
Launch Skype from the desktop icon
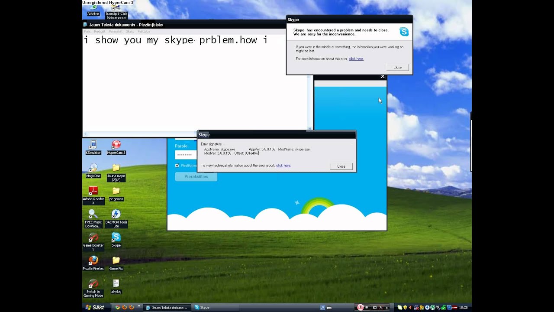116,240
